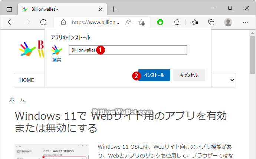Go back to the previous page
Viewport: 256px width, 159px height.
[11, 22]
